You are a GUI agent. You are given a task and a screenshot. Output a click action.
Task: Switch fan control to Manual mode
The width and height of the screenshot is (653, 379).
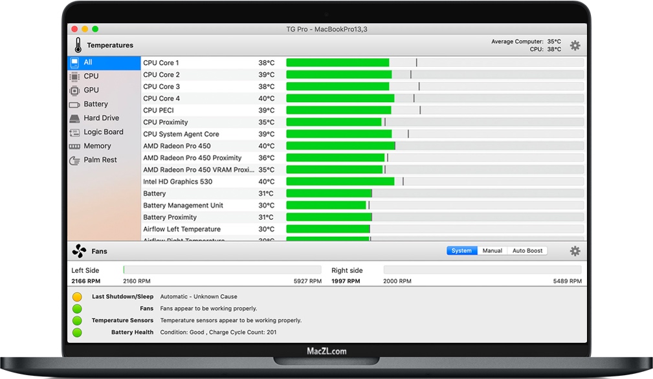point(493,251)
